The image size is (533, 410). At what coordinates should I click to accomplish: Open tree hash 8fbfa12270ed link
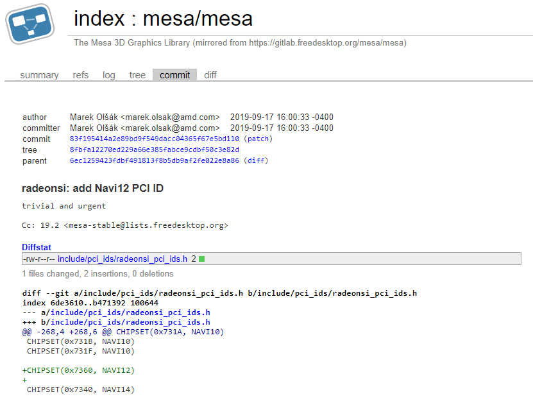[x=154, y=149]
